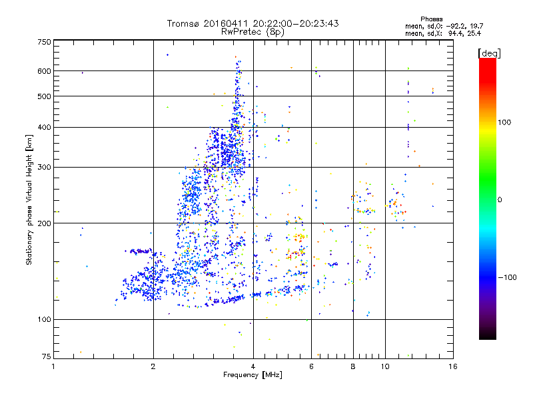Click the 'Stationary phase Virtual Height [km]' axis label
The image size is (533, 399).
(29, 200)
